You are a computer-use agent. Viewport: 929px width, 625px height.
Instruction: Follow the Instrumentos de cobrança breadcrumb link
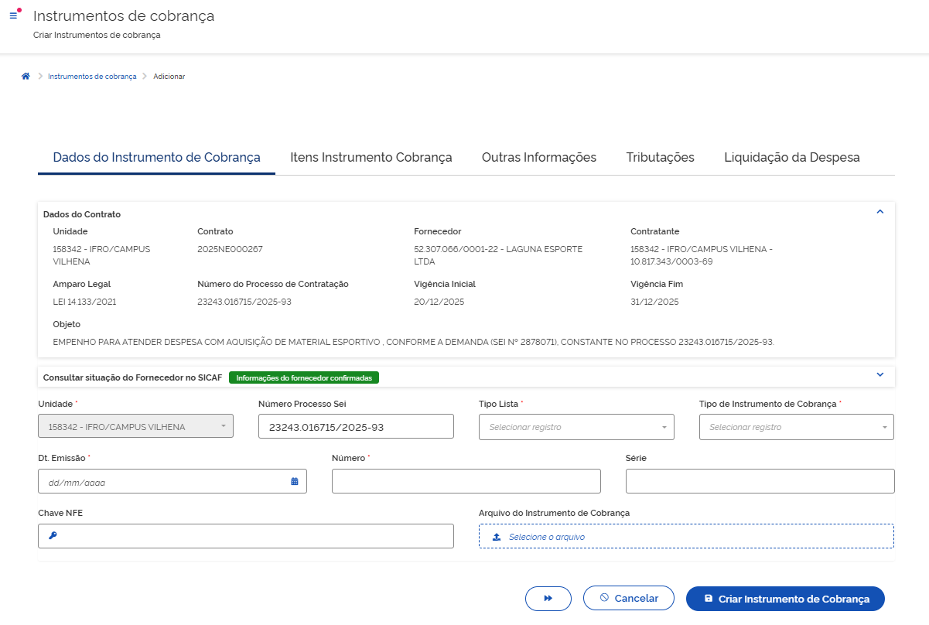(92, 77)
